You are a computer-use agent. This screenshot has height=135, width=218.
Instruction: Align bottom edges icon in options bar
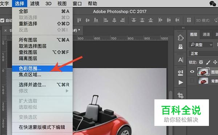tap(96, 20)
